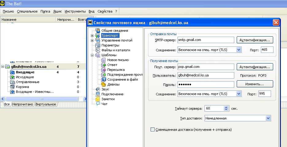The height and width of the screenshot is (147, 287).
Task: Close the mailbox properties dialog
Action: pos(276,23)
